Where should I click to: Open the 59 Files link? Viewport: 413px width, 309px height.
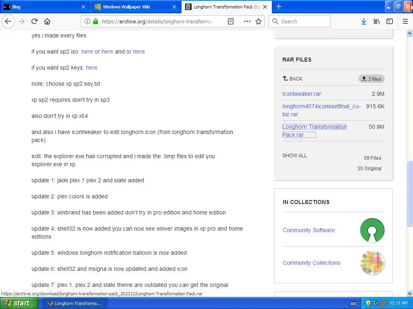click(372, 158)
